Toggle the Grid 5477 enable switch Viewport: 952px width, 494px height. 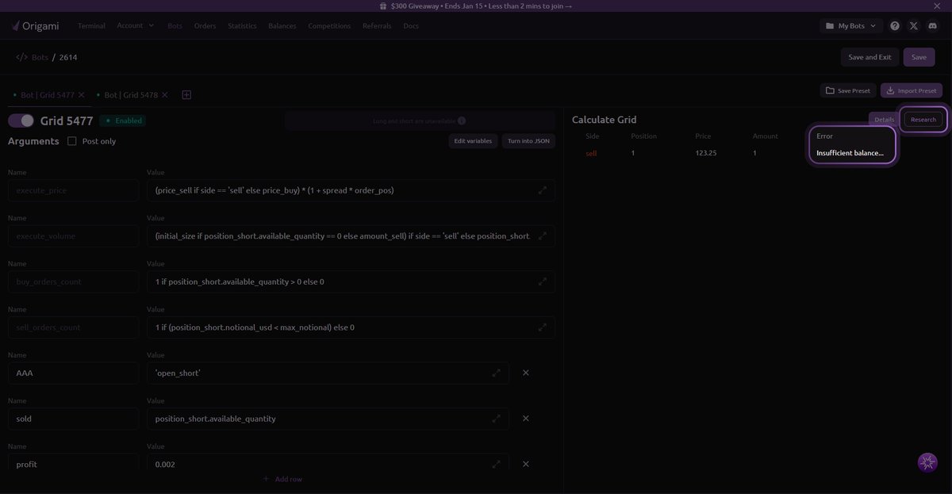tap(21, 121)
